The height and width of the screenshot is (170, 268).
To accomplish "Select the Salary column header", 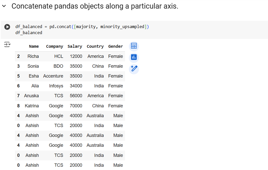I will click(x=75, y=46).
